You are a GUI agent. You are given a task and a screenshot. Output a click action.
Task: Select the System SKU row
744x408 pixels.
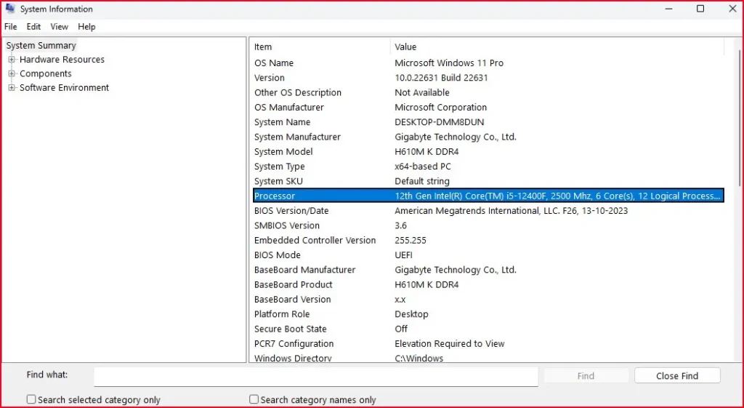pyautogui.click(x=489, y=181)
